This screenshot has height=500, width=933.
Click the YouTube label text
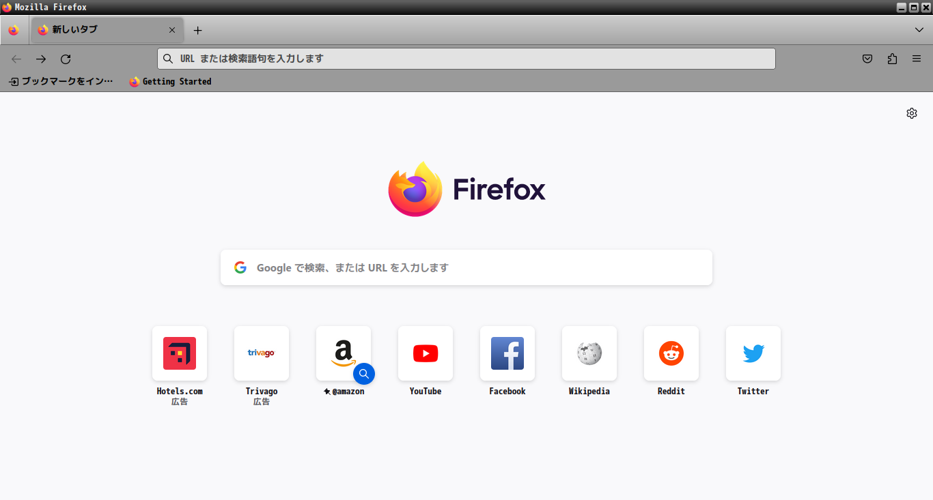coord(426,392)
